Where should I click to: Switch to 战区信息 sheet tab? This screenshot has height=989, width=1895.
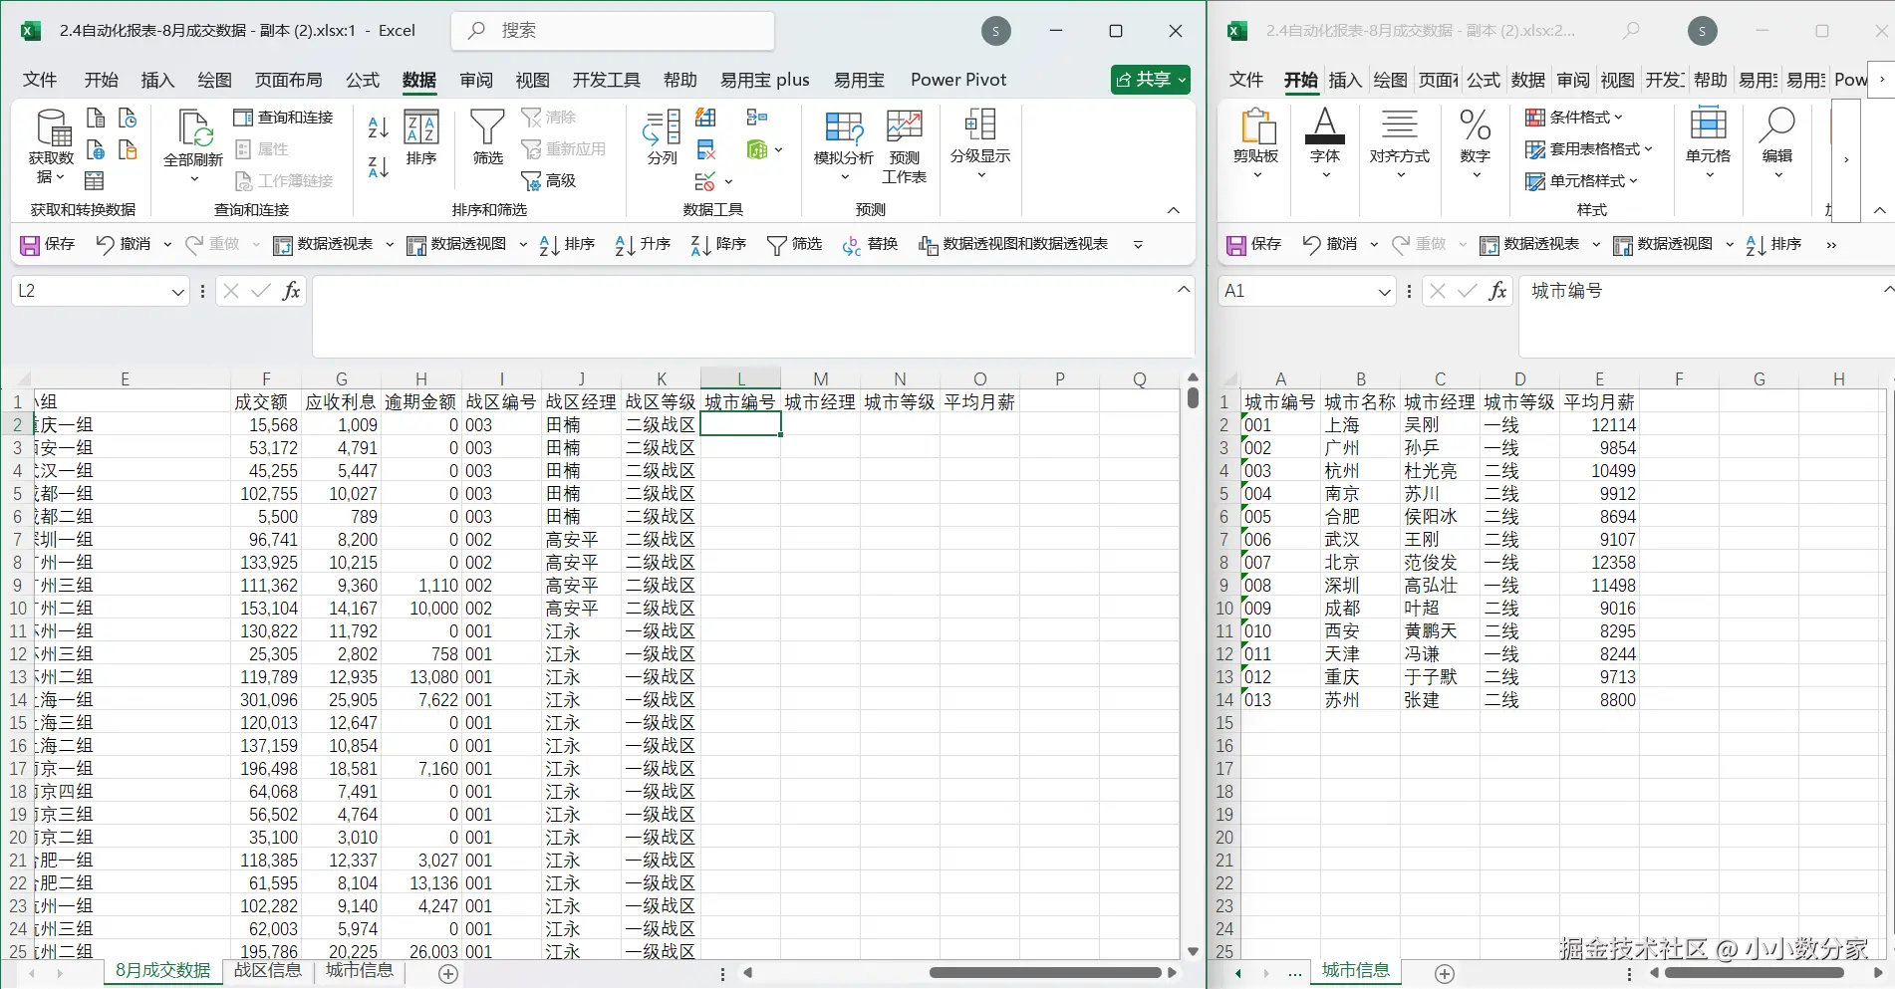pyautogui.click(x=268, y=971)
